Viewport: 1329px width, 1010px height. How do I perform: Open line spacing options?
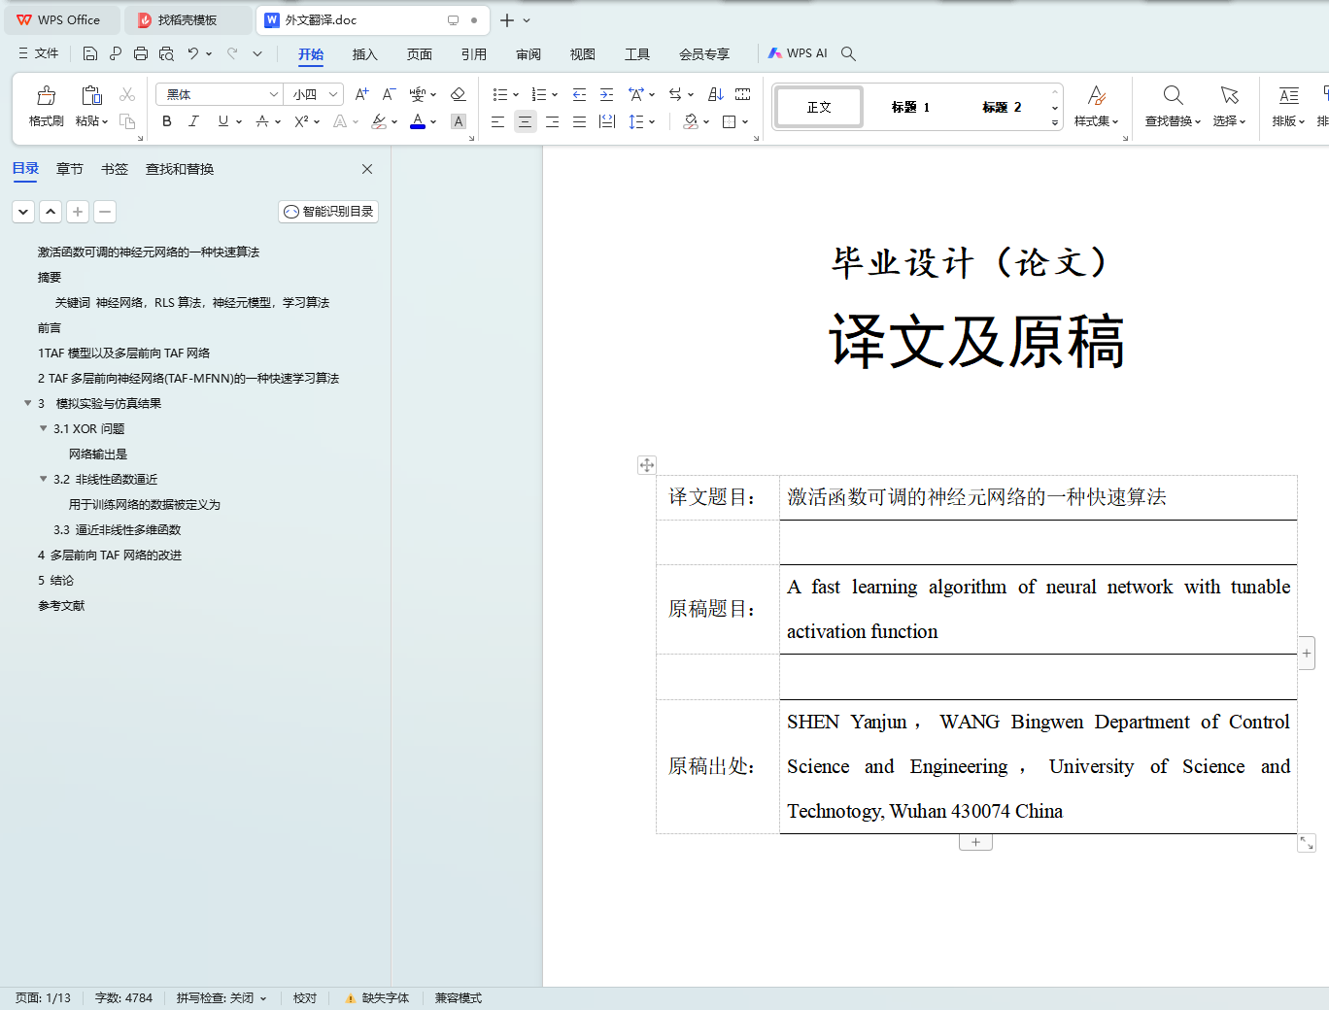coord(636,121)
